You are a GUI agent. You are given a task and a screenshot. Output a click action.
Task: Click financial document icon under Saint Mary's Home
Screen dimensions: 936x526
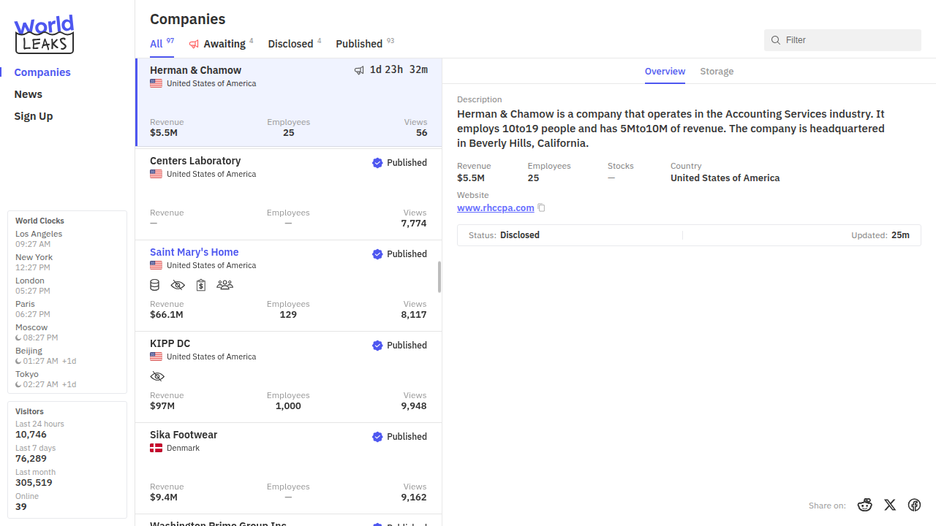(201, 285)
